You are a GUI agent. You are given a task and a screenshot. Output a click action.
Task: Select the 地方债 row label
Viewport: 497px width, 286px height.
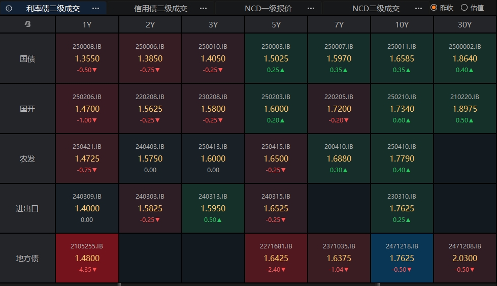(x=27, y=258)
